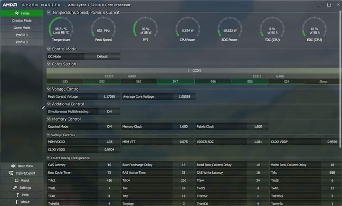Click core cell showing 558
The height and width of the screenshot is (206, 342).
coord(250,82)
